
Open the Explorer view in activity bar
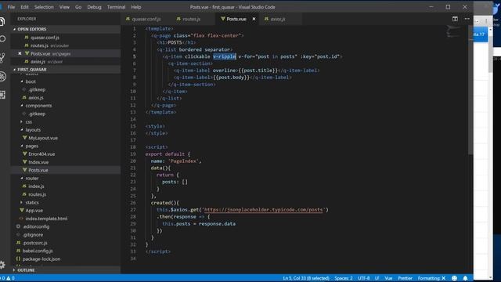2,21
